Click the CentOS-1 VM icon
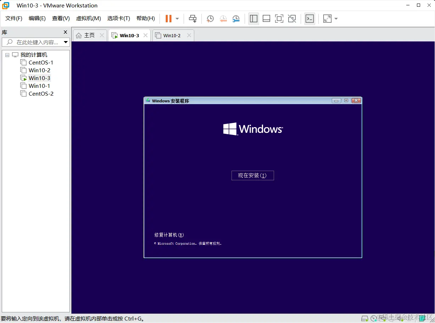The width and height of the screenshot is (435, 323). click(23, 63)
